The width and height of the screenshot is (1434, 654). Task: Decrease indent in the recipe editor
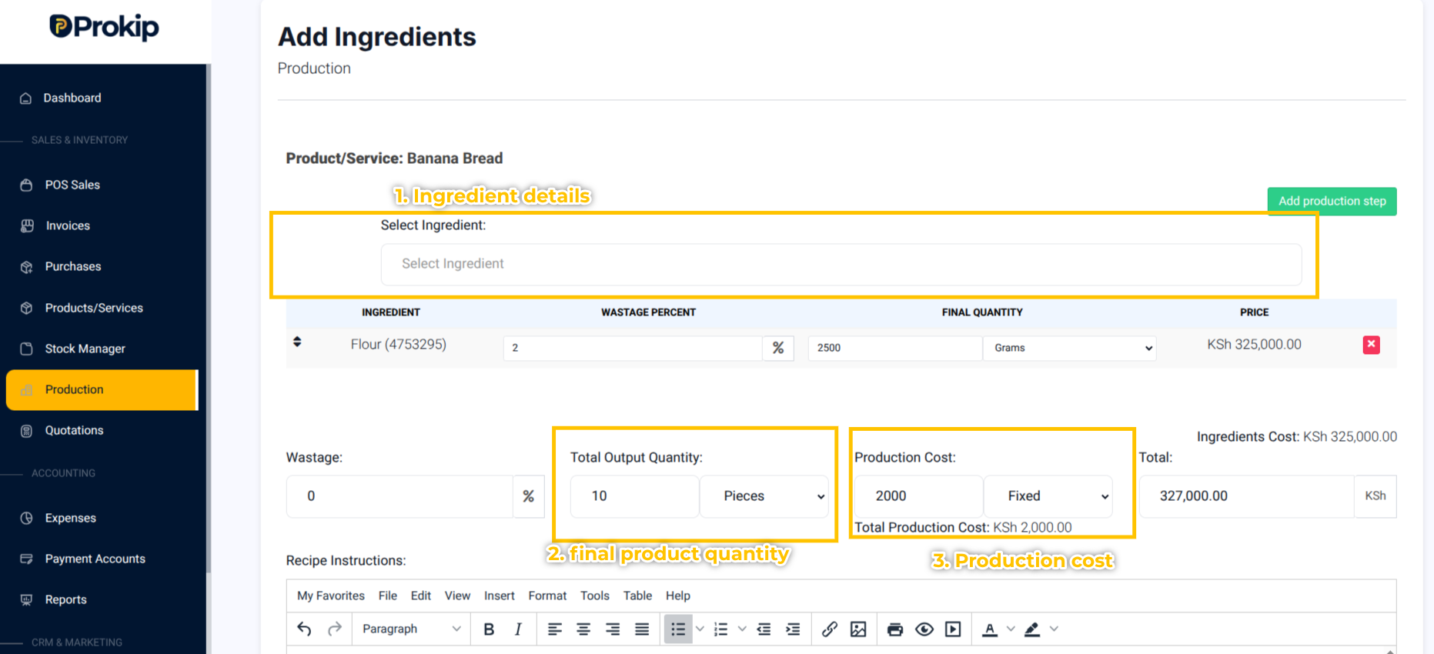(764, 629)
